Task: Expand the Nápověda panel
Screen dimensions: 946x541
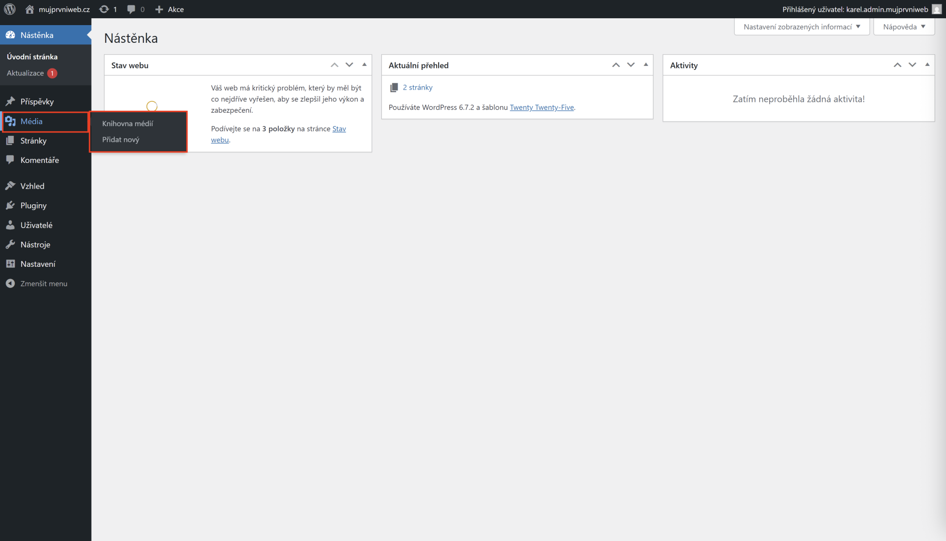Action: pos(903,27)
